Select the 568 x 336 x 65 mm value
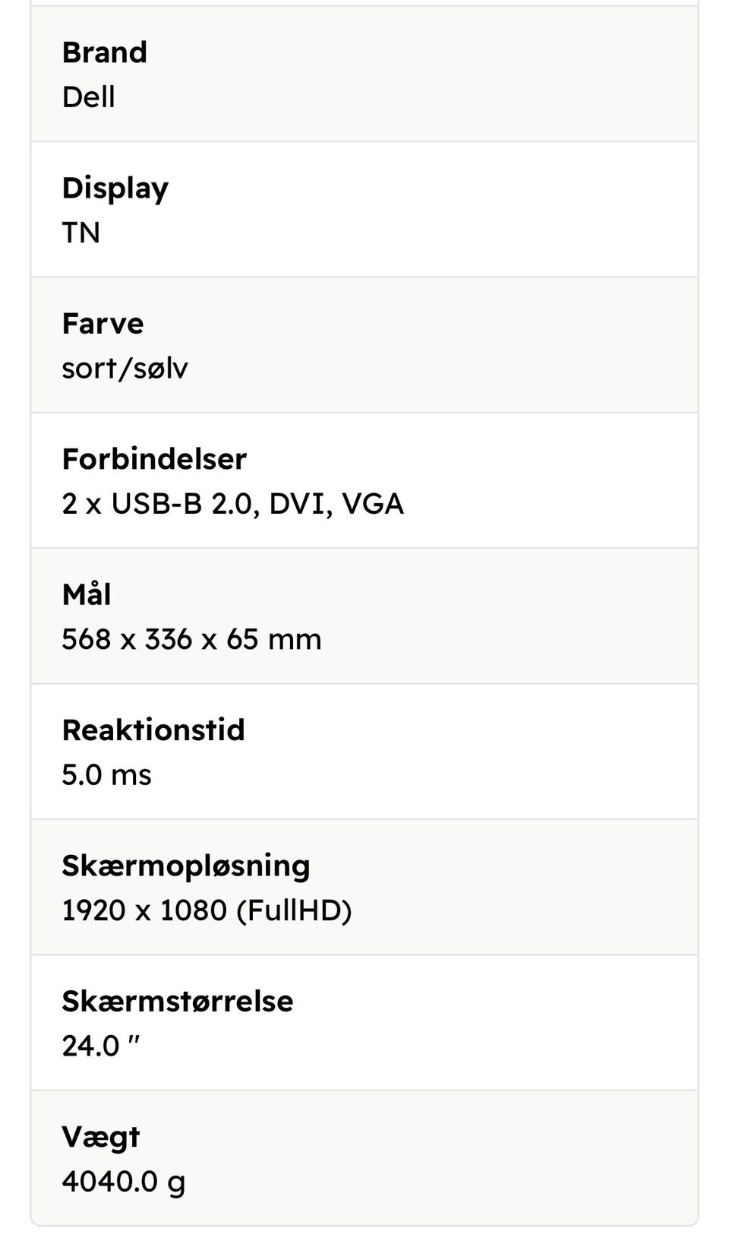Viewport: 729px width, 1241px height. point(192,639)
